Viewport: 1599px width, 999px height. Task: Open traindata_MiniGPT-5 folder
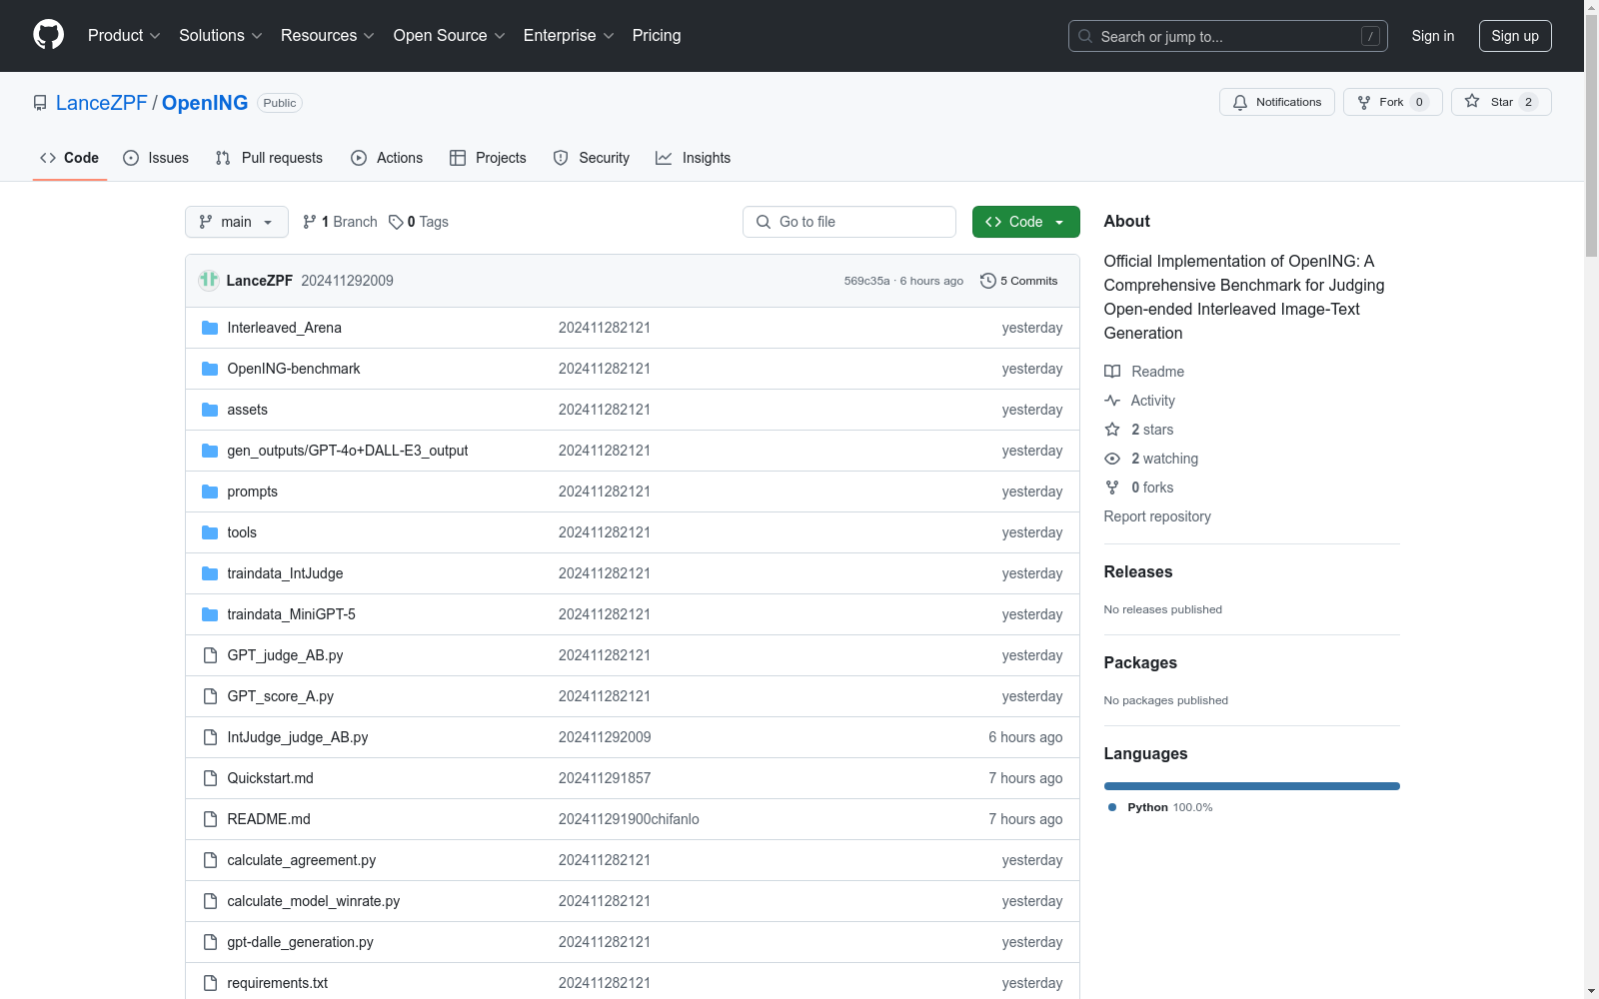point(292,614)
